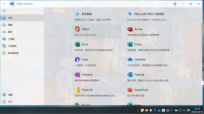Select 主页 in the sidebar
The width and height of the screenshot is (204, 114).
pyautogui.click(x=22, y=18)
